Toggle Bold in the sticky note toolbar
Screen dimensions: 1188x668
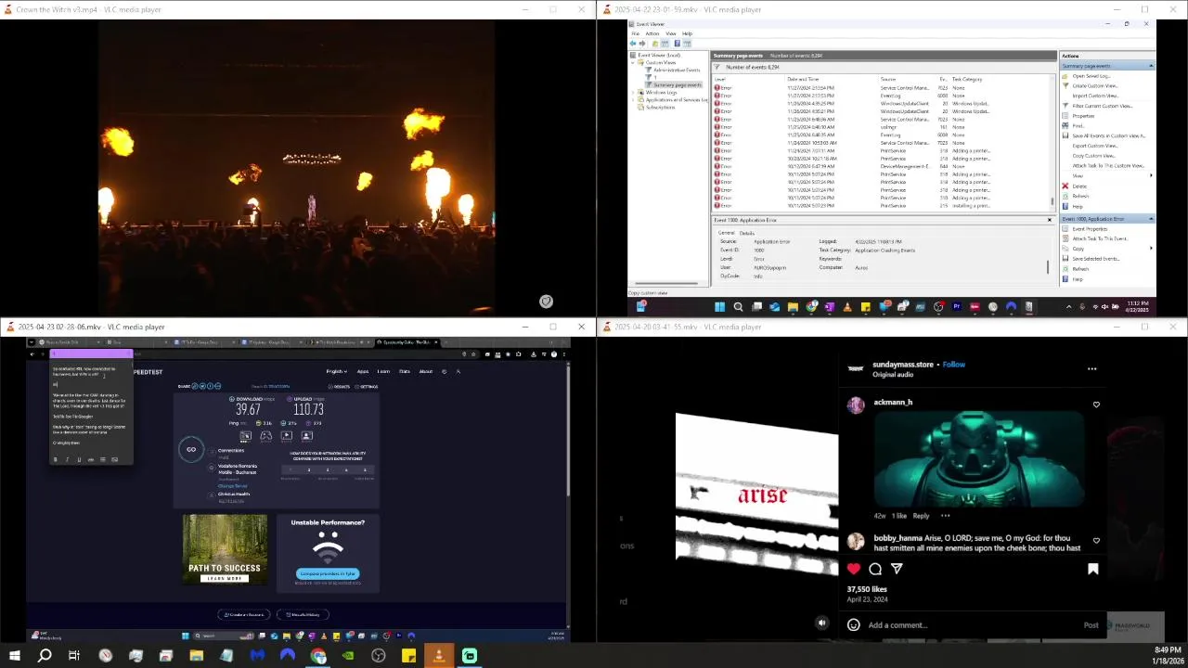coord(56,460)
